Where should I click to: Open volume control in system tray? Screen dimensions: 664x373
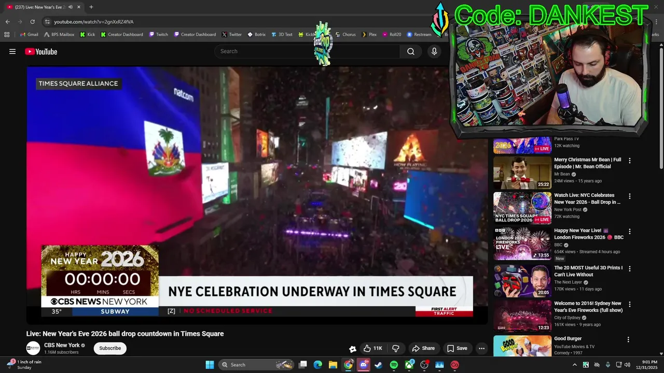627,365
